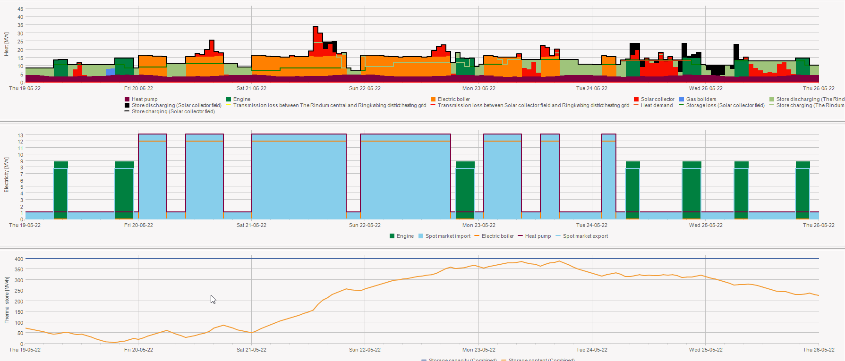Image resolution: width=845 pixels, height=361 pixels.
Task: Click 'Wed 25-05-22' label under thermal store chart
Action: [706, 350]
